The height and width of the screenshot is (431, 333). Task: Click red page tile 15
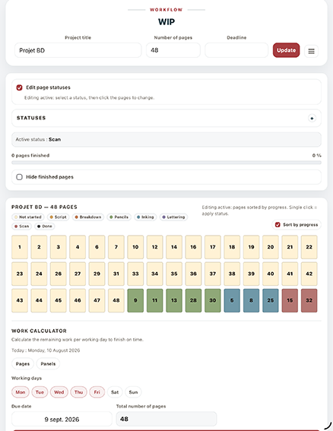pyautogui.click(x=290, y=300)
